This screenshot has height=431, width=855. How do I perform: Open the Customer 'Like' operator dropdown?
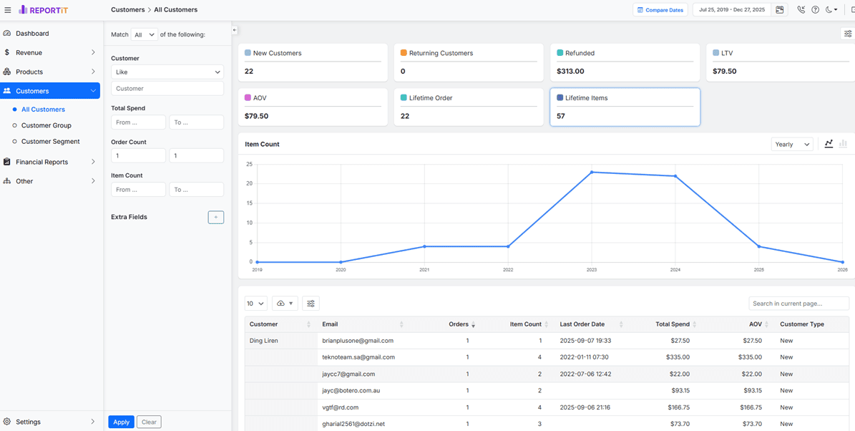coord(167,72)
